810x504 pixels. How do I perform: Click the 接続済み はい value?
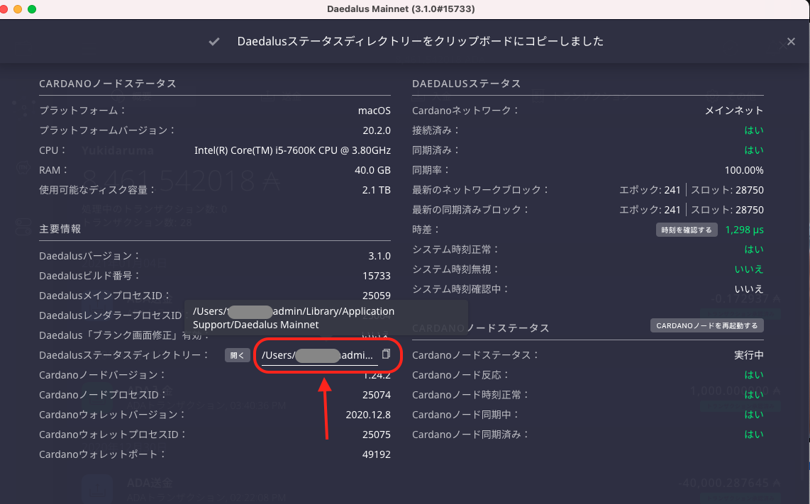[754, 130]
